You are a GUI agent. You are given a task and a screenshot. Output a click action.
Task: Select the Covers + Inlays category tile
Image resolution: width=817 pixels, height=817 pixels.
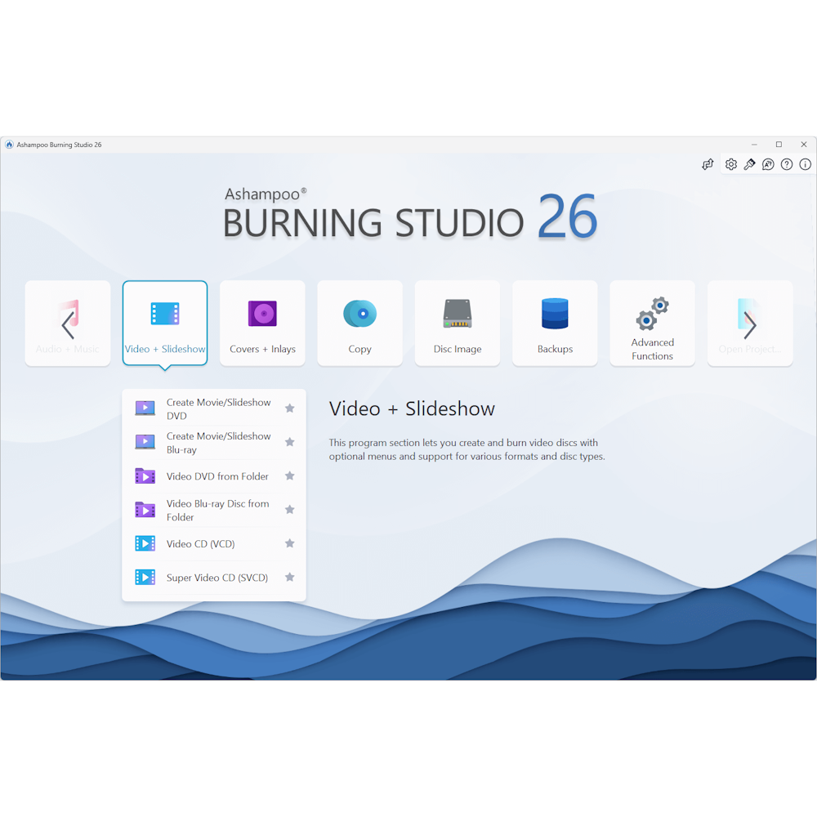[262, 324]
